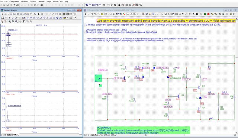Click transistor Q4 in the schematic

[x=125, y=78]
